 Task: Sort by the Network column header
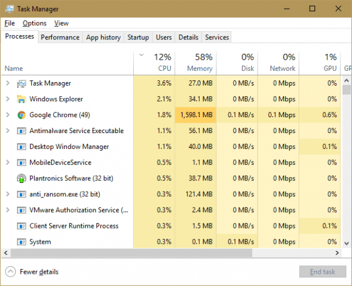point(278,63)
